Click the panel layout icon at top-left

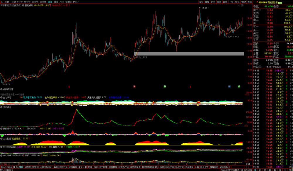point(2,2)
